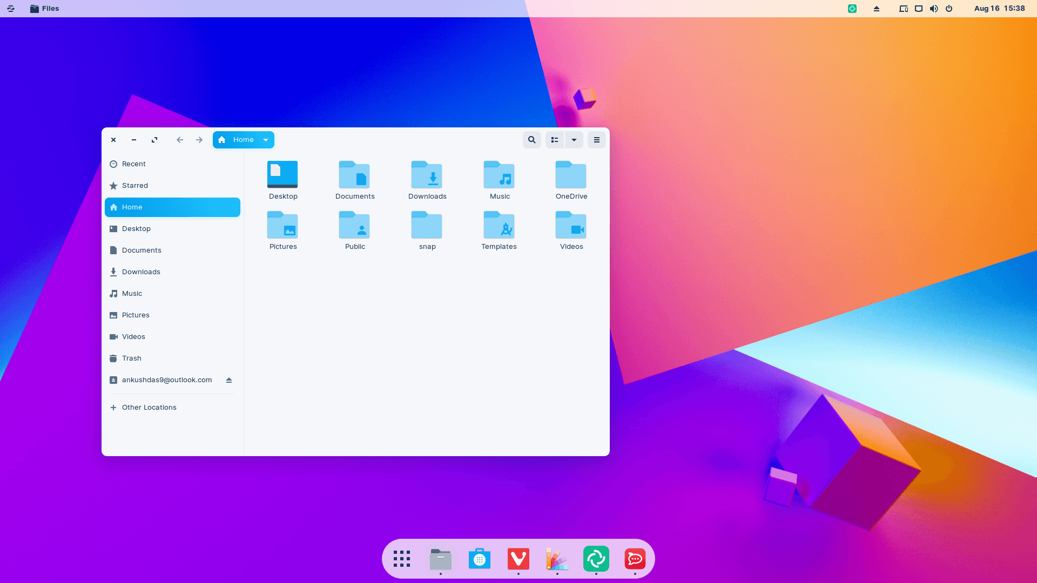The height and width of the screenshot is (583, 1037).
Task: Navigate to the Recent section
Action: pyautogui.click(x=134, y=164)
